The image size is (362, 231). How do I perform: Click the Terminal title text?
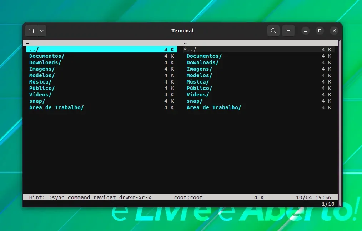pyautogui.click(x=182, y=31)
